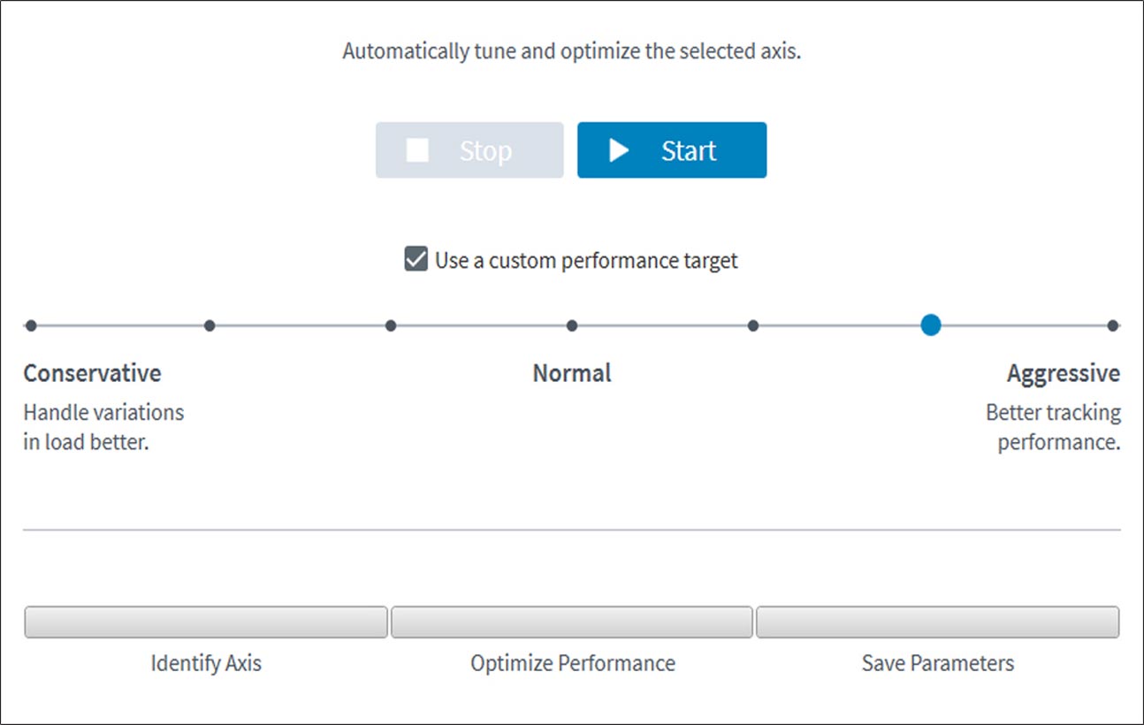Select the fifth slider dot from left

[752, 325]
